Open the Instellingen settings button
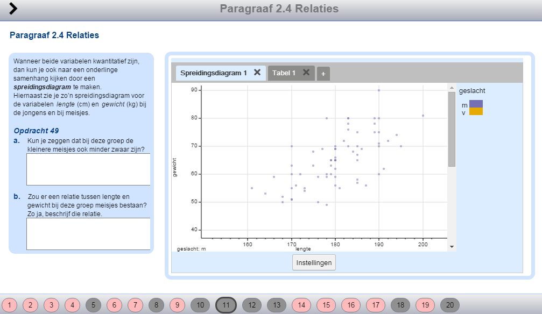542x314 pixels. coord(314,263)
